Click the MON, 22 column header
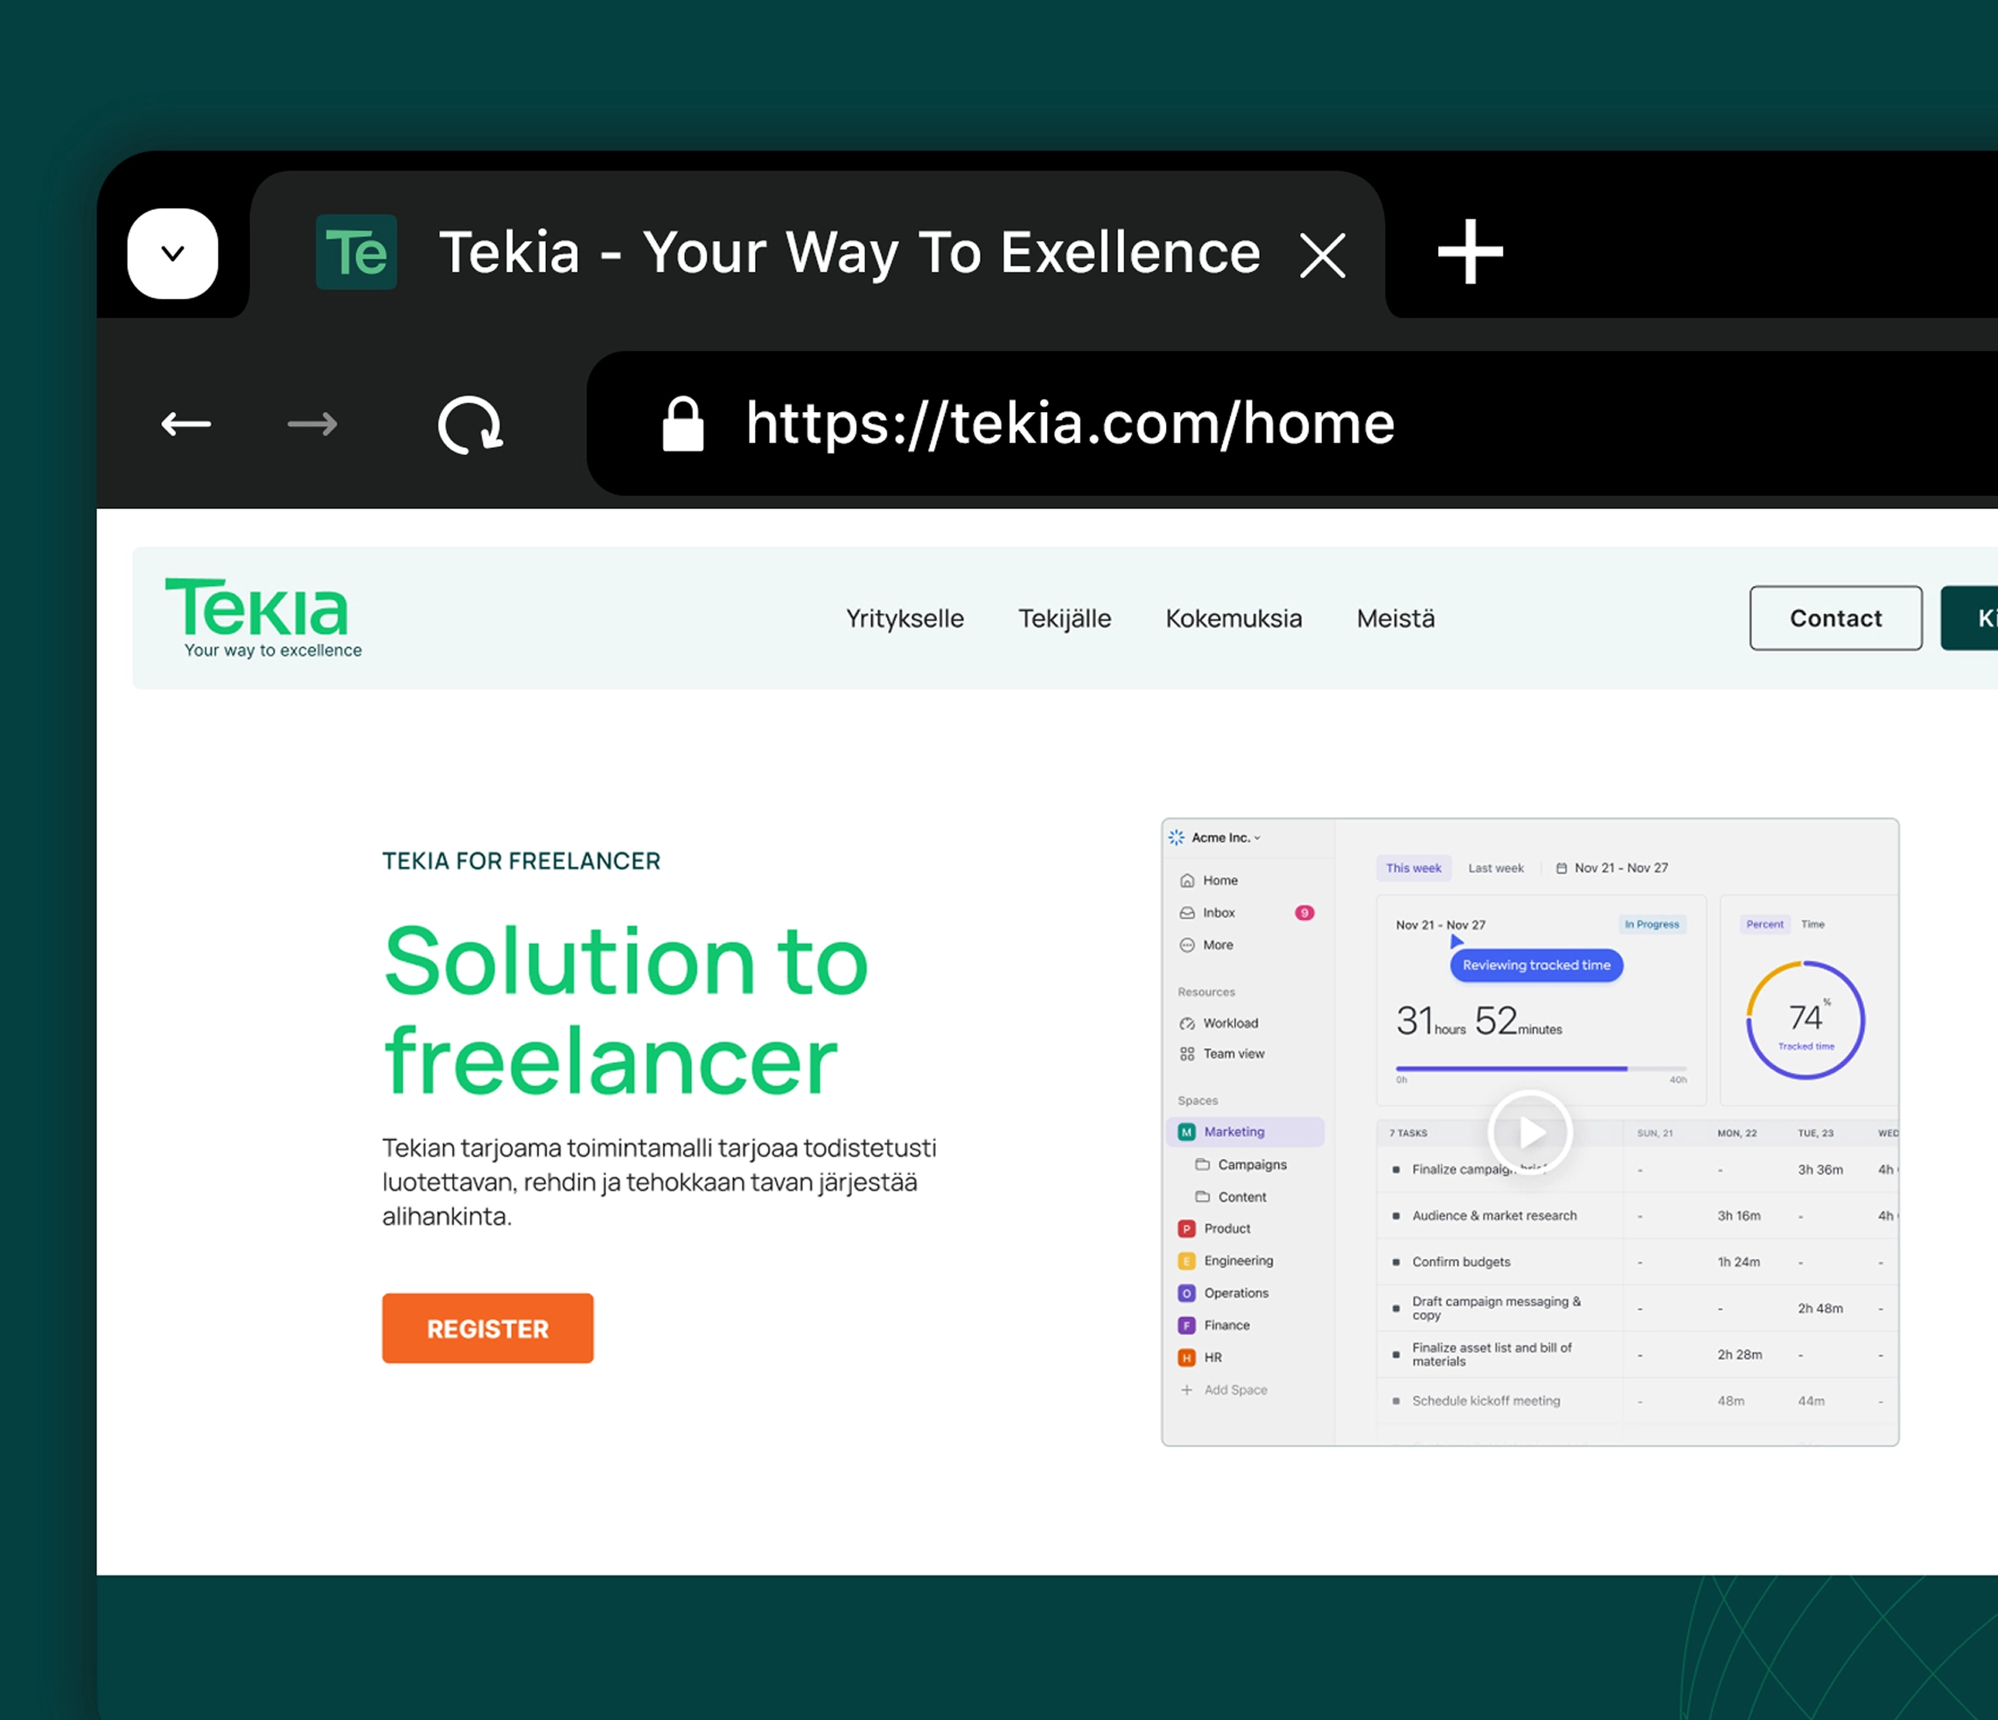Screen dimensions: 1998x1720 click(1736, 1133)
